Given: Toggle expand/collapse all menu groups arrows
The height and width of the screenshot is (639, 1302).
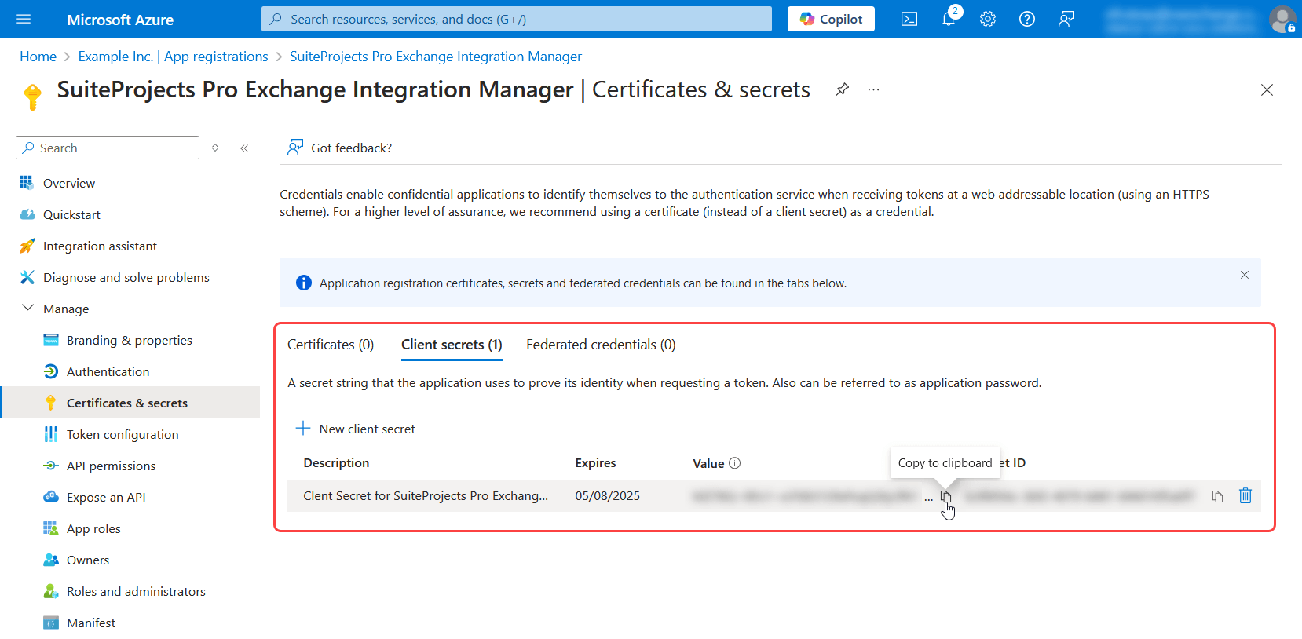Looking at the screenshot, I should (x=215, y=148).
